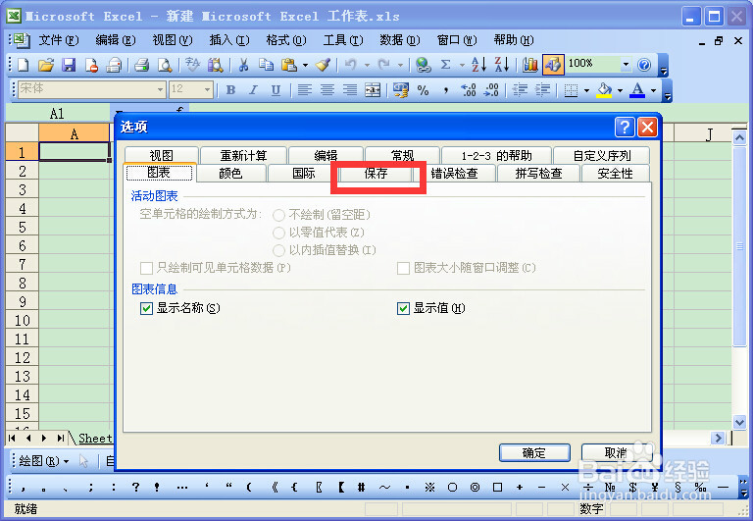
Task: Uncheck the 显示值(H) checkbox
Action: [x=403, y=308]
